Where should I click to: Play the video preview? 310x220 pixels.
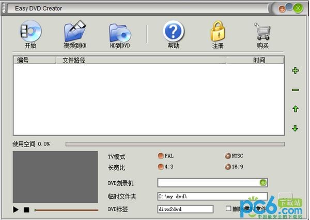coord(16,210)
